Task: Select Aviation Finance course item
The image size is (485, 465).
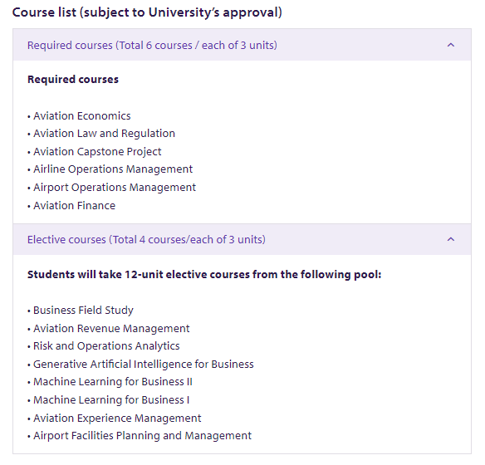Action: (x=74, y=206)
